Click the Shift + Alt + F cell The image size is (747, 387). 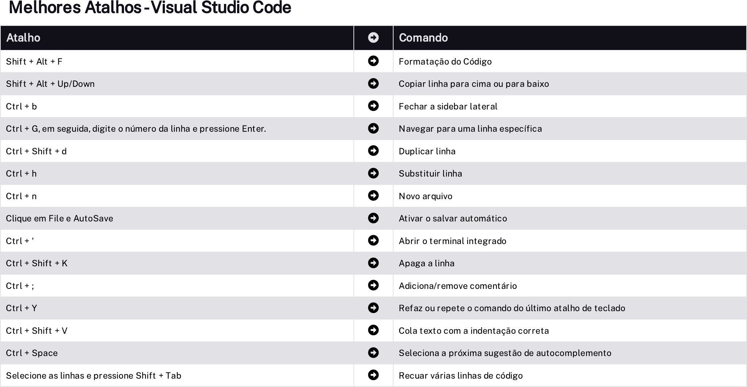click(x=177, y=61)
